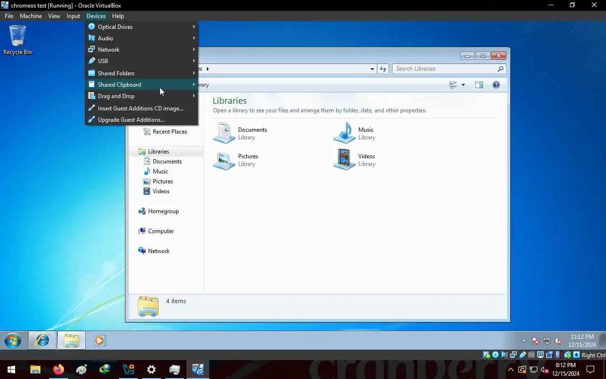Click Windows Explorer on guest taskbar

tap(71, 341)
